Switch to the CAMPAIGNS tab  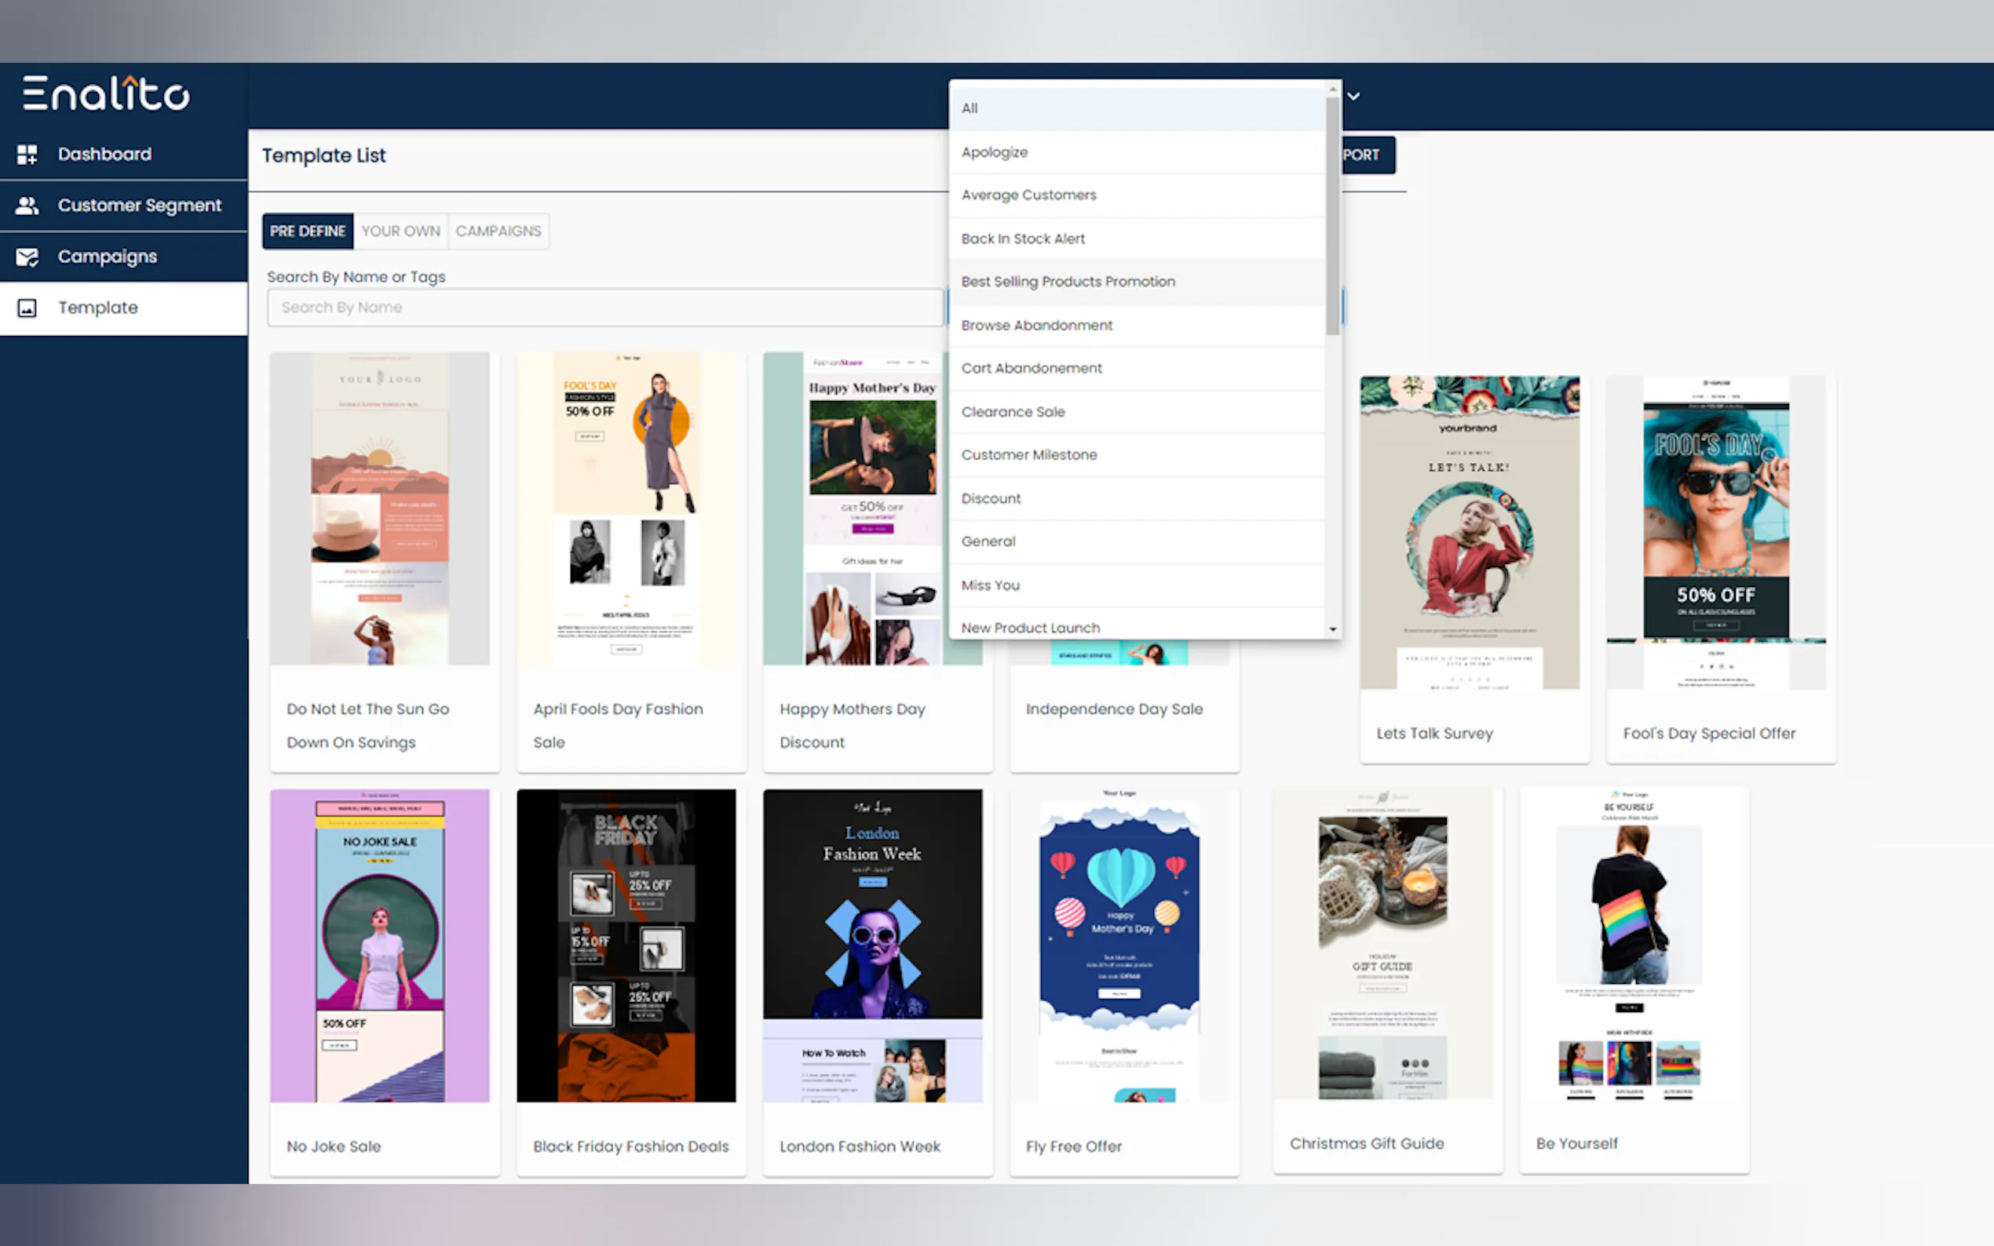click(x=498, y=231)
